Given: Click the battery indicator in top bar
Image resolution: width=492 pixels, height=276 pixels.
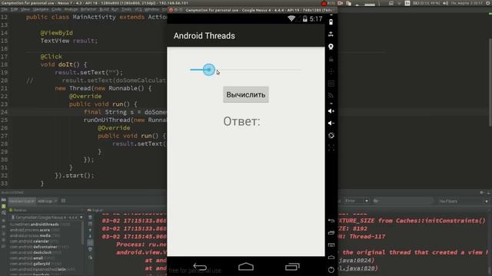Looking at the screenshot, I should coord(427,3).
